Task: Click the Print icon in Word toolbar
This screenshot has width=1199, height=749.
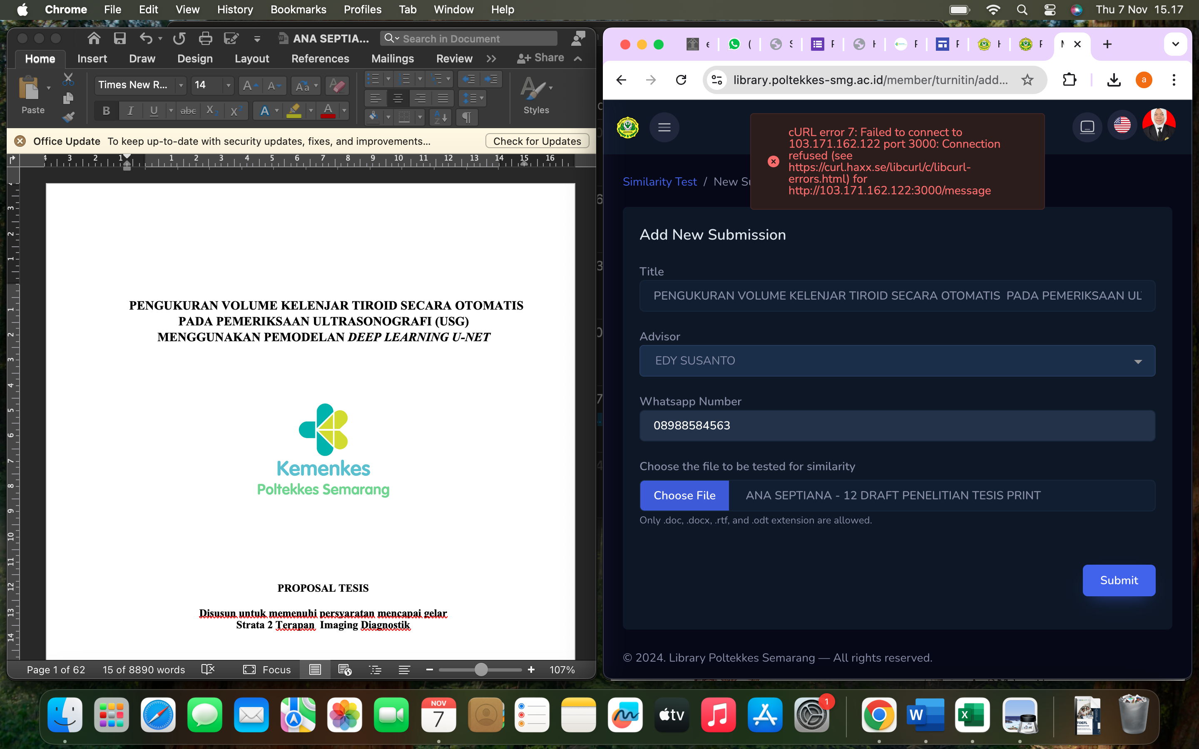Action: point(205,39)
